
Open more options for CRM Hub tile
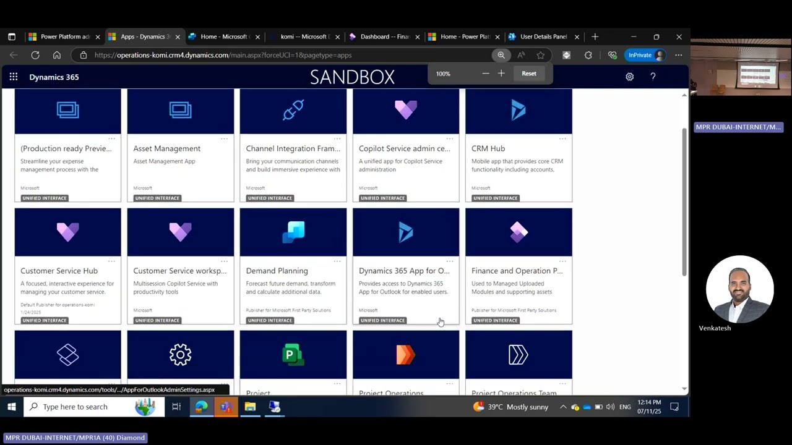click(562, 138)
